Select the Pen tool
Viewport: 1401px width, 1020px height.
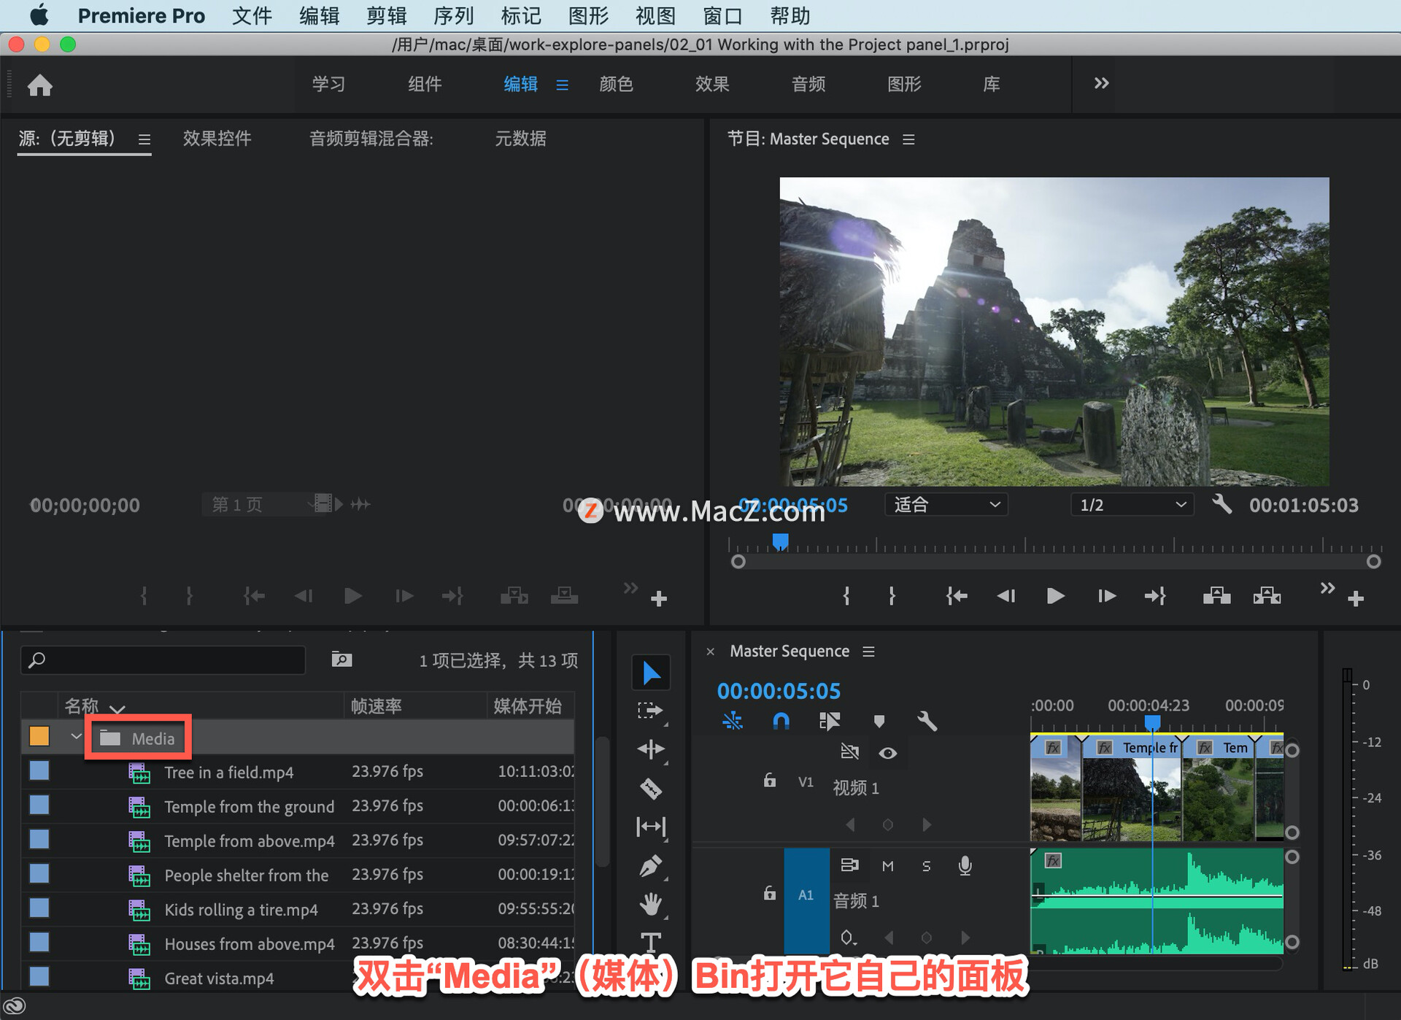click(650, 866)
